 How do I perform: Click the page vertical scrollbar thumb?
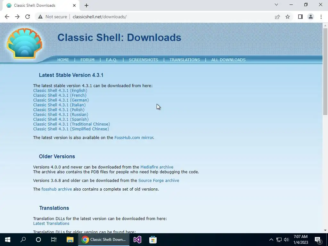tap(325, 71)
